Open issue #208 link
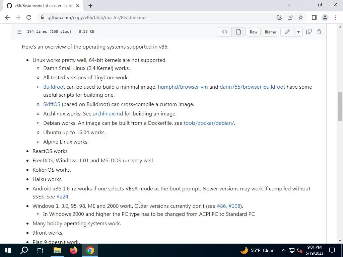Viewport: 343px width, 257px height. click(x=234, y=206)
